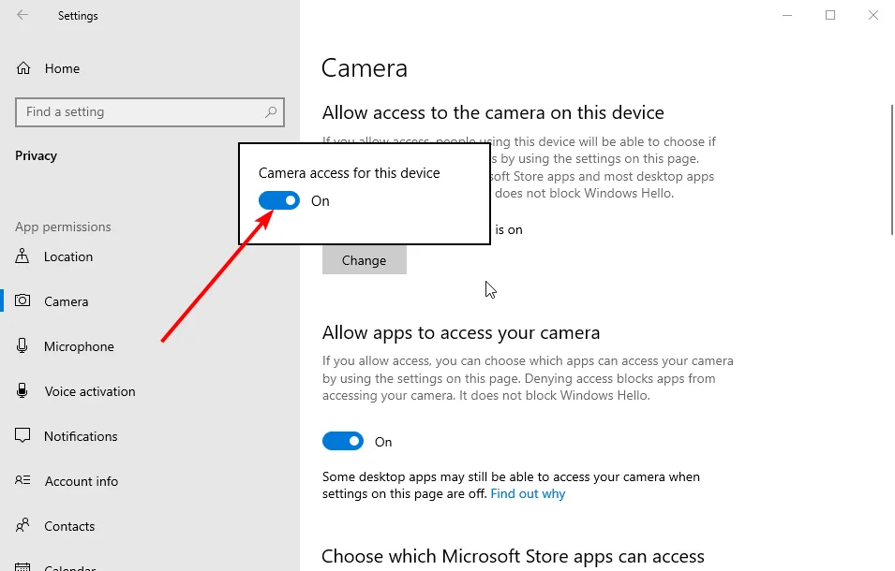Open the Microphone privacy settings

coord(79,346)
